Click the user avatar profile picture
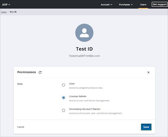 [84, 33]
